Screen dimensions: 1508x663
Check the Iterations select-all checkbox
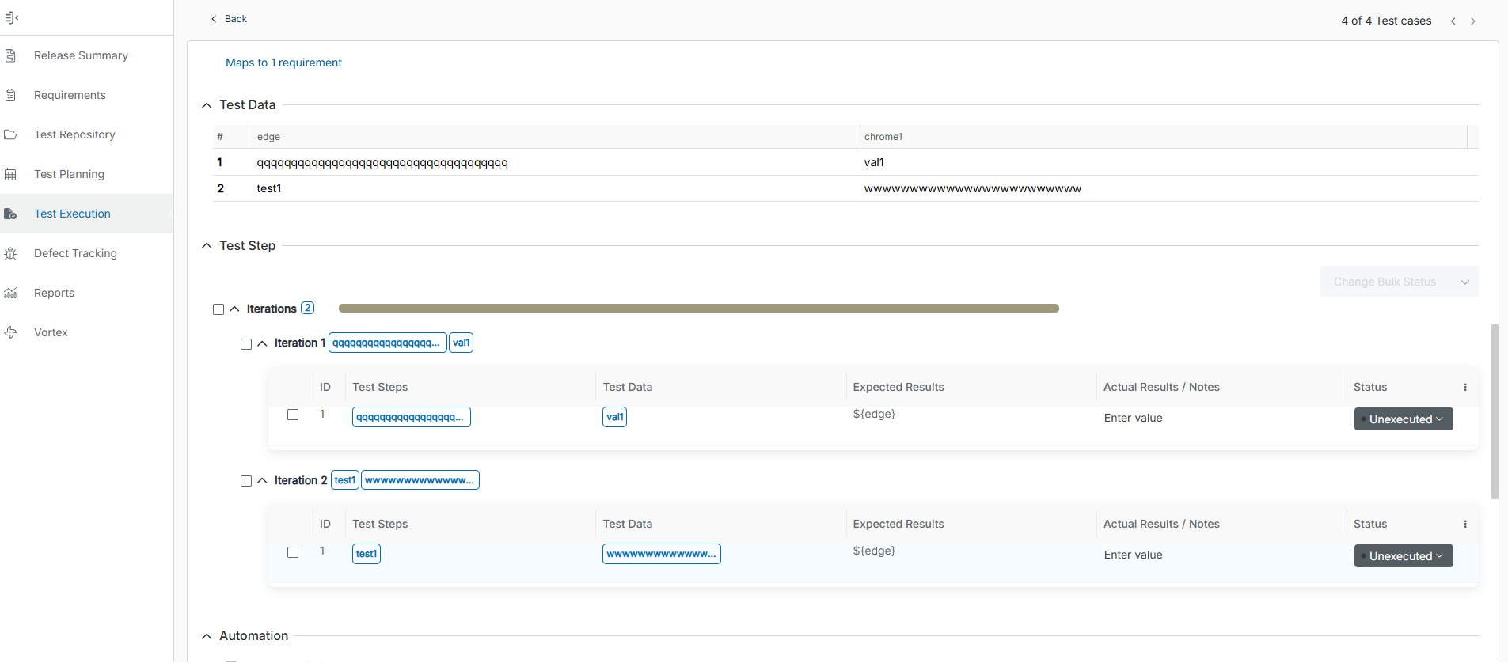218,309
